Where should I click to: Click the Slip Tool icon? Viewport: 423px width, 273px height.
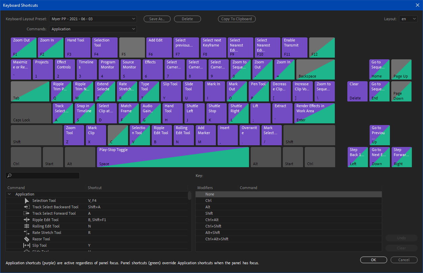(x=27, y=245)
